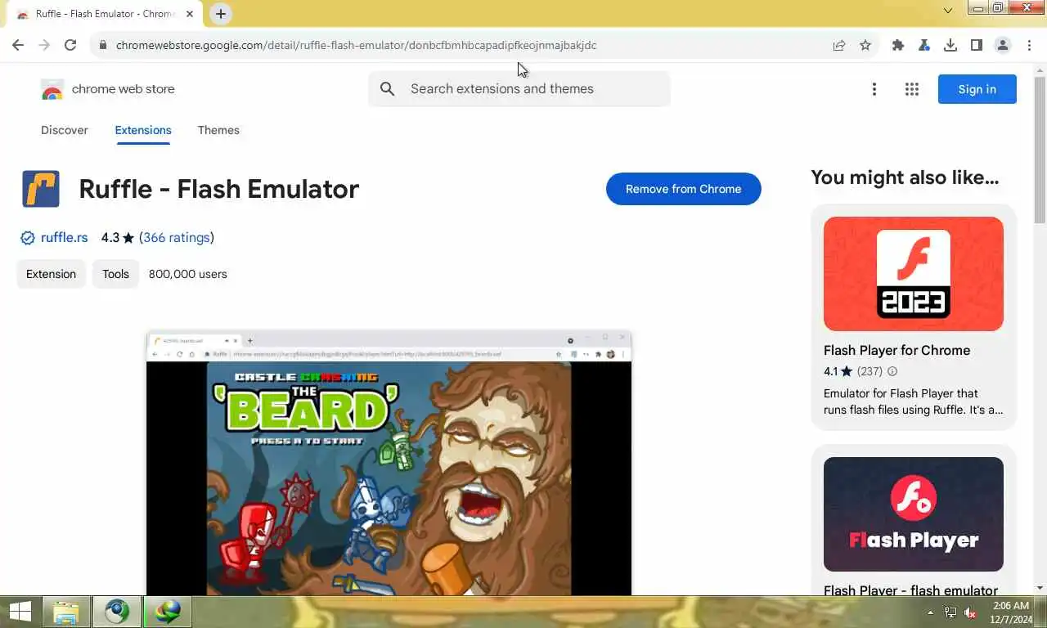The height and width of the screenshot is (628, 1047).
Task: Open File Explorer from taskbar
Action: (x=66, y=612)
